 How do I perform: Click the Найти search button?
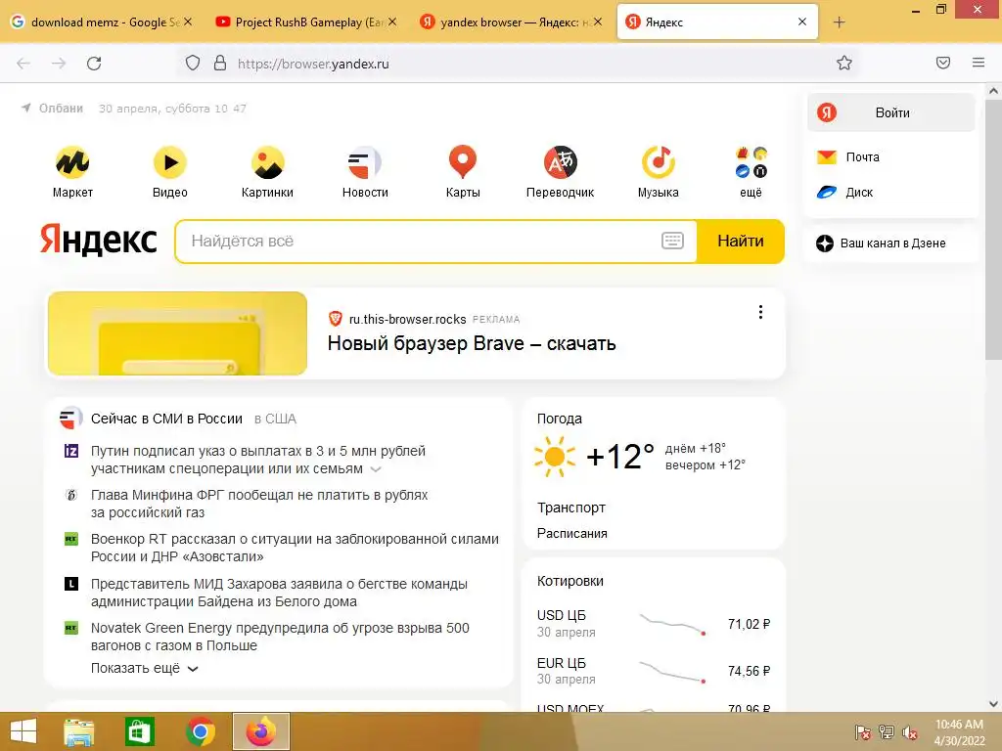(741, 241)
